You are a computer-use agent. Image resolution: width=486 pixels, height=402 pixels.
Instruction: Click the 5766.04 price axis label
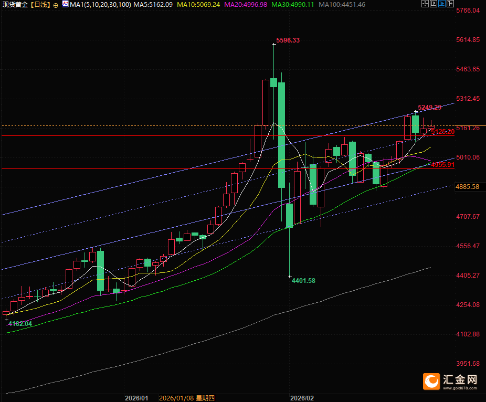468,10
